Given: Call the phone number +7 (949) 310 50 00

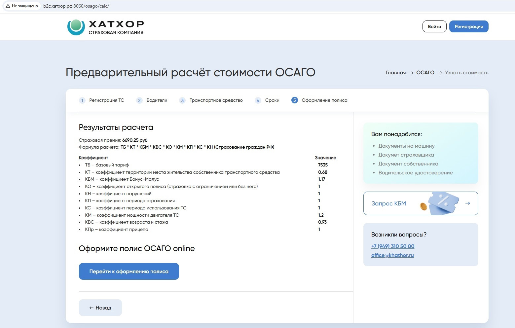Looking at the screenshot, I should coord(393,246).
